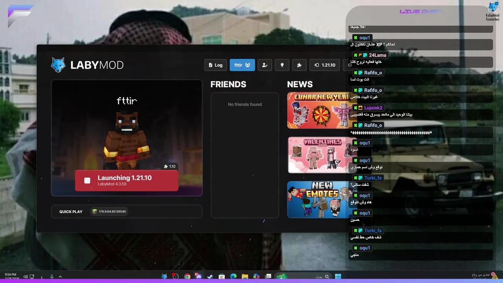The height and width of the screenshot is (283, 503).
Task: Open the Lunar New Year news card
Action: coord(320,110)
